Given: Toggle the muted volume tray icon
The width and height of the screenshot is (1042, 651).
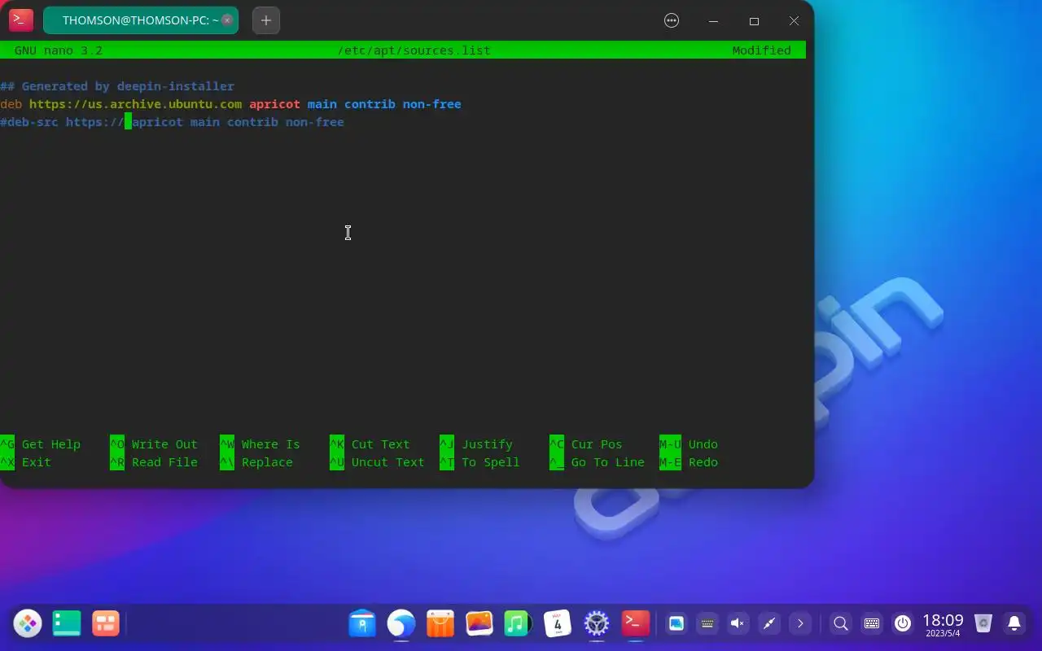Looking at the screenshot, I should pyautogui.click(x=738, y=624).
